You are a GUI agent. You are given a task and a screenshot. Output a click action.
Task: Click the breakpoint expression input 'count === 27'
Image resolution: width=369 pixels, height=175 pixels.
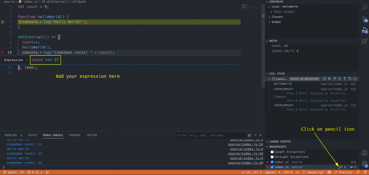pyautogui.click(x=45, y=60)
